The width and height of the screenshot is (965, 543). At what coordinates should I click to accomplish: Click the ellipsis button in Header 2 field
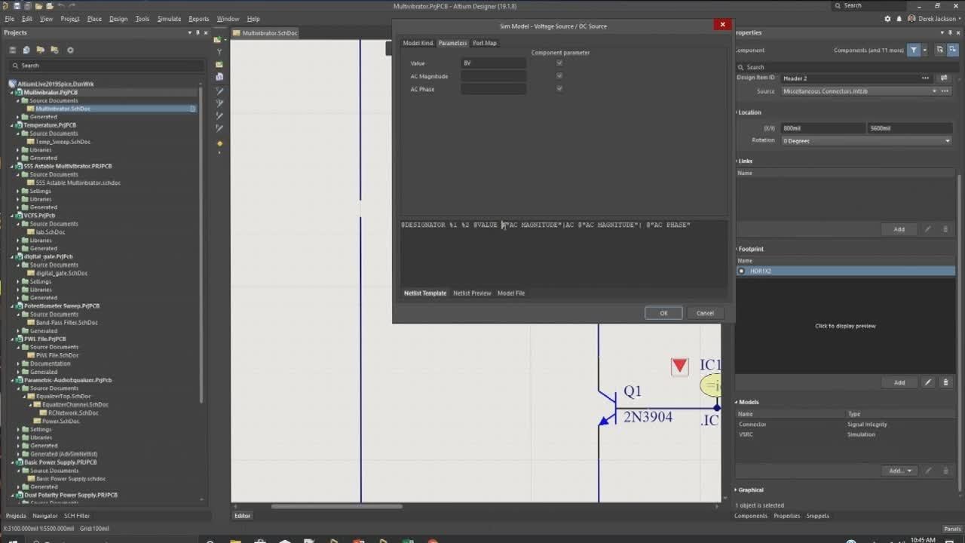[925, 78]
